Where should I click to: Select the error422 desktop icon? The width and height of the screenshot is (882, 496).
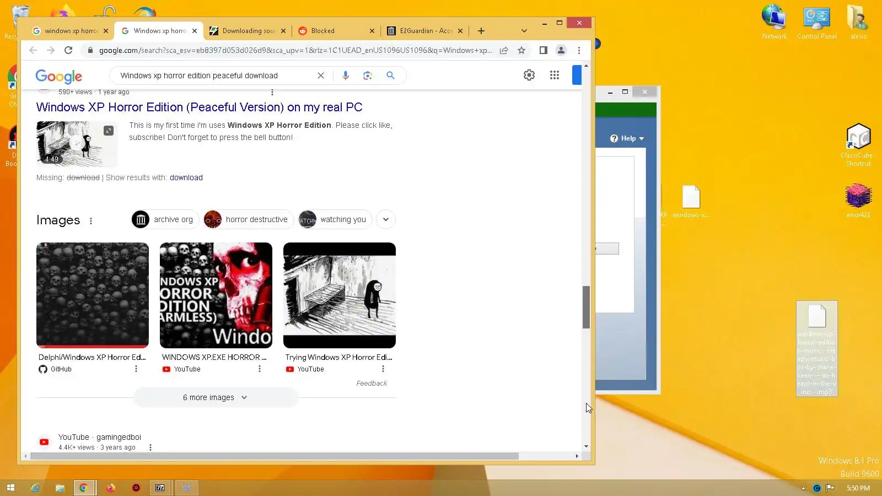[x=858, y=201]
